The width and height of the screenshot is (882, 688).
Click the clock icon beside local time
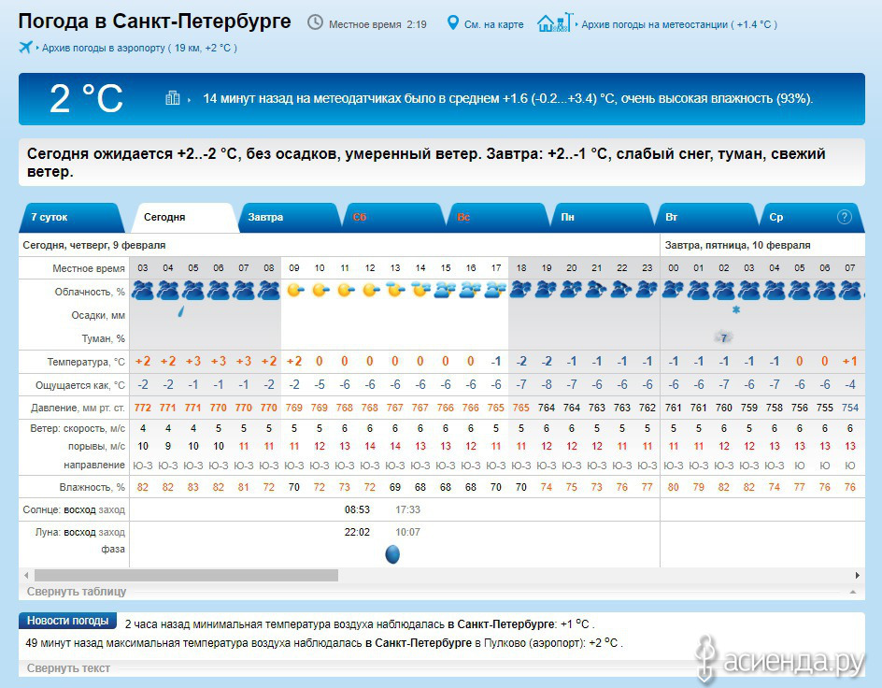coord(315,22)
